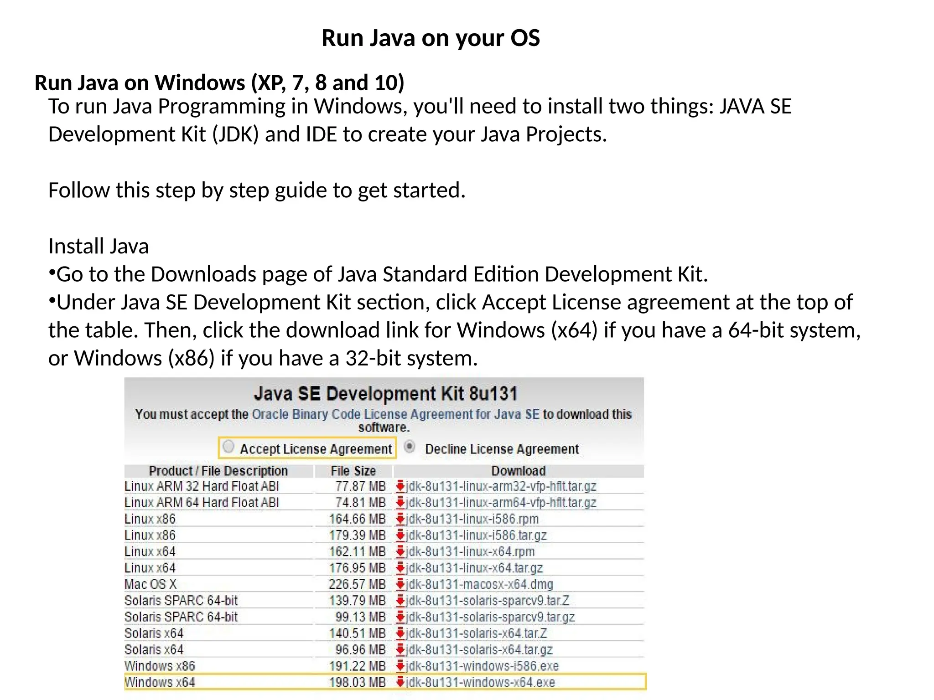Click the red download arrow for Windows x64
This screenshot has width=934, height=700.
pyautogui.click(x=400, y=682)
